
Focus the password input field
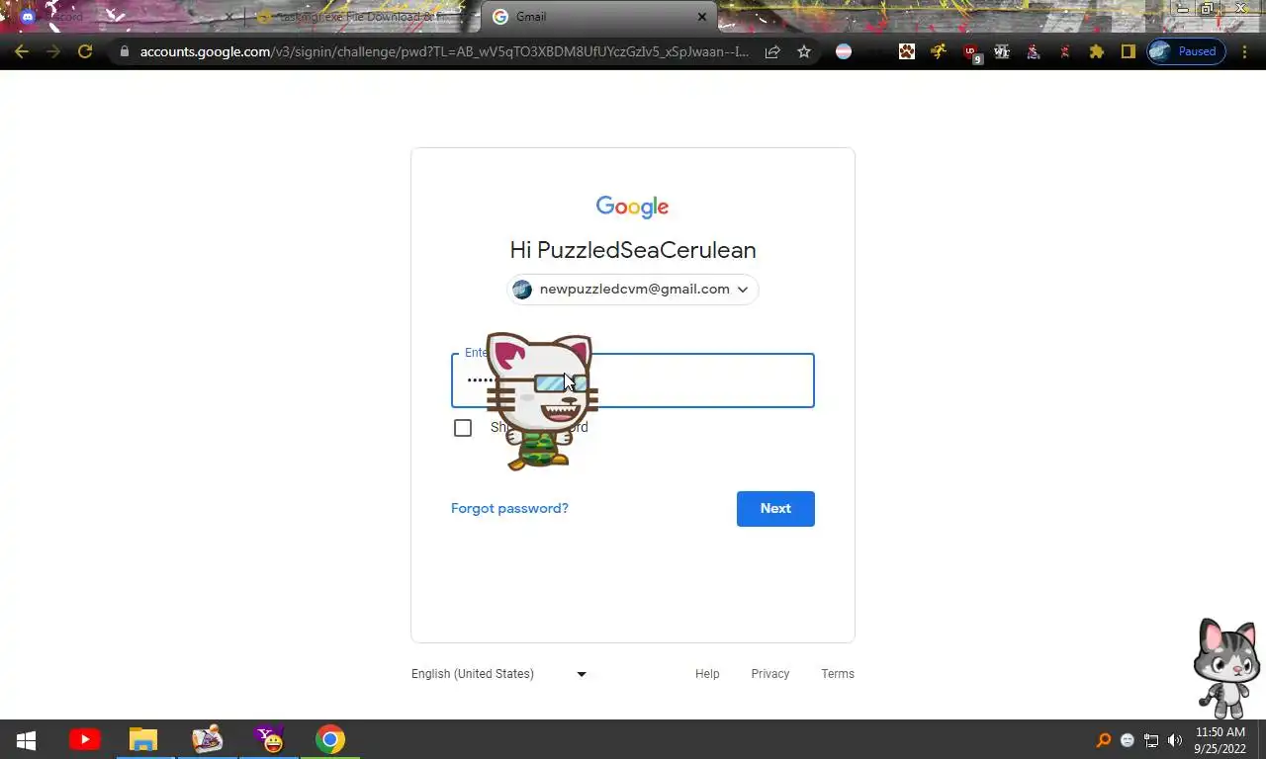633,380
